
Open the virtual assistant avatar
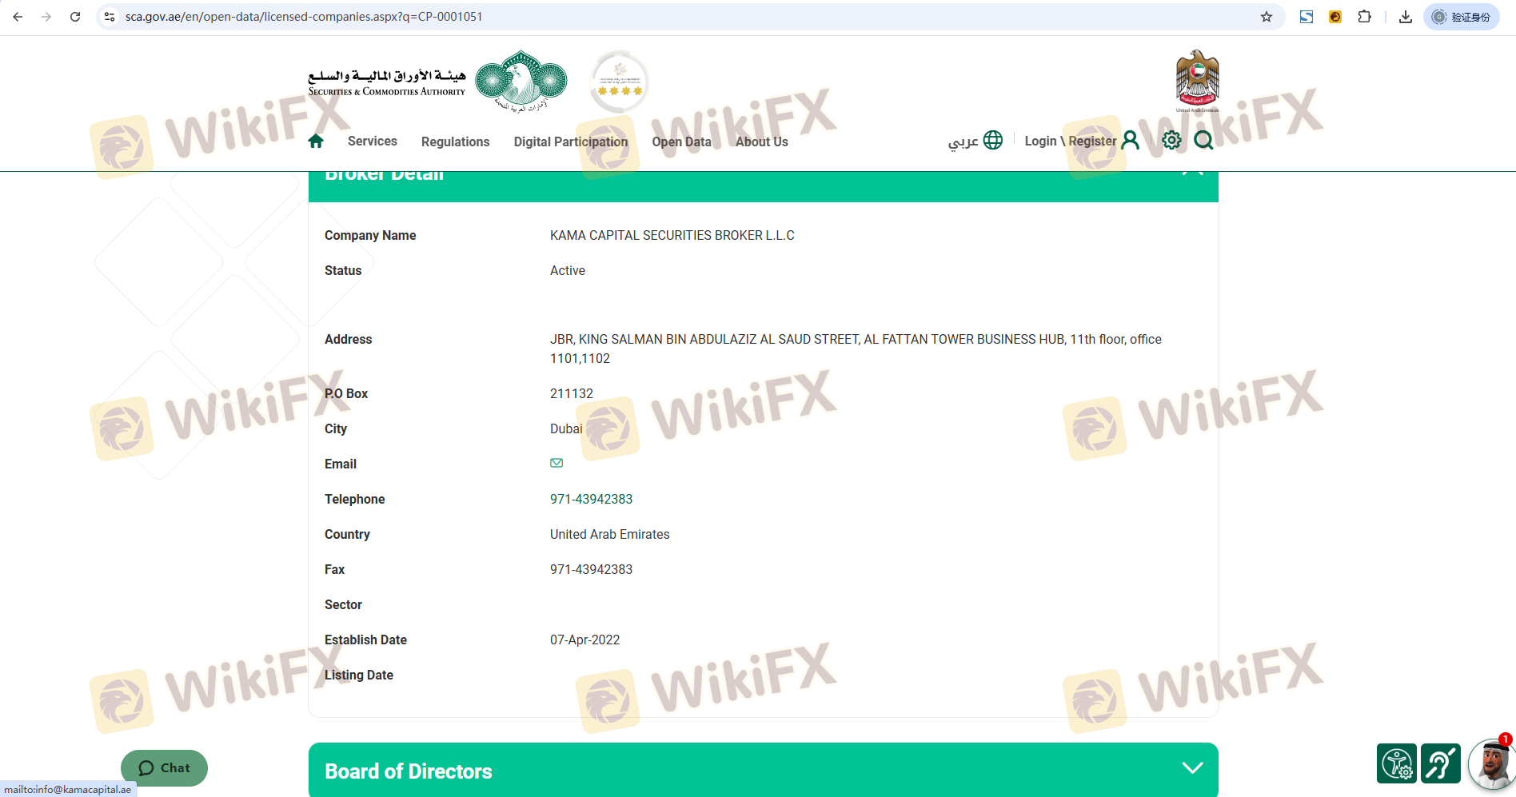point(1492,764)
